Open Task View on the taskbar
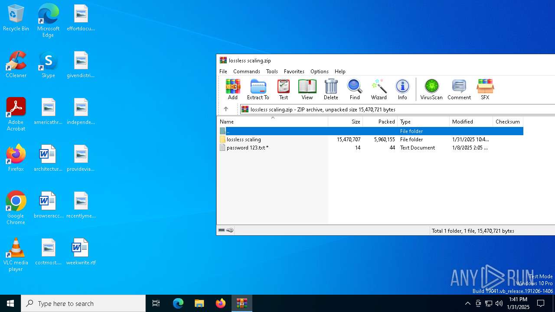This screenshot has width=555, height=312. click(156, 303)
